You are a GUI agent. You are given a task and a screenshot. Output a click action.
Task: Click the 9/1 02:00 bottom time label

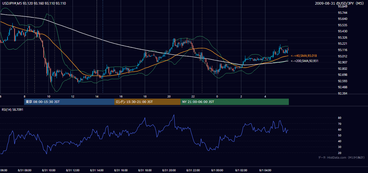[x=241, y=170]
